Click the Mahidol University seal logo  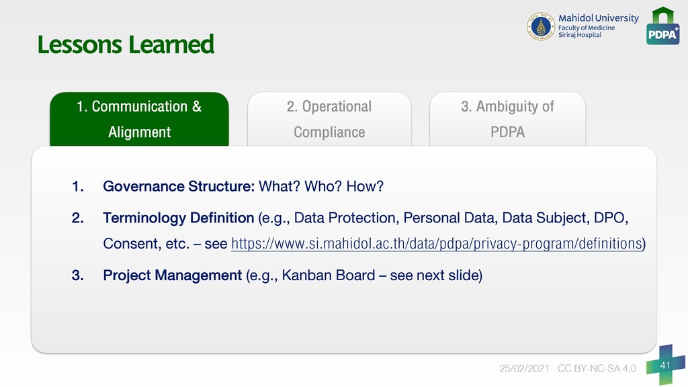tap(541, 26)
